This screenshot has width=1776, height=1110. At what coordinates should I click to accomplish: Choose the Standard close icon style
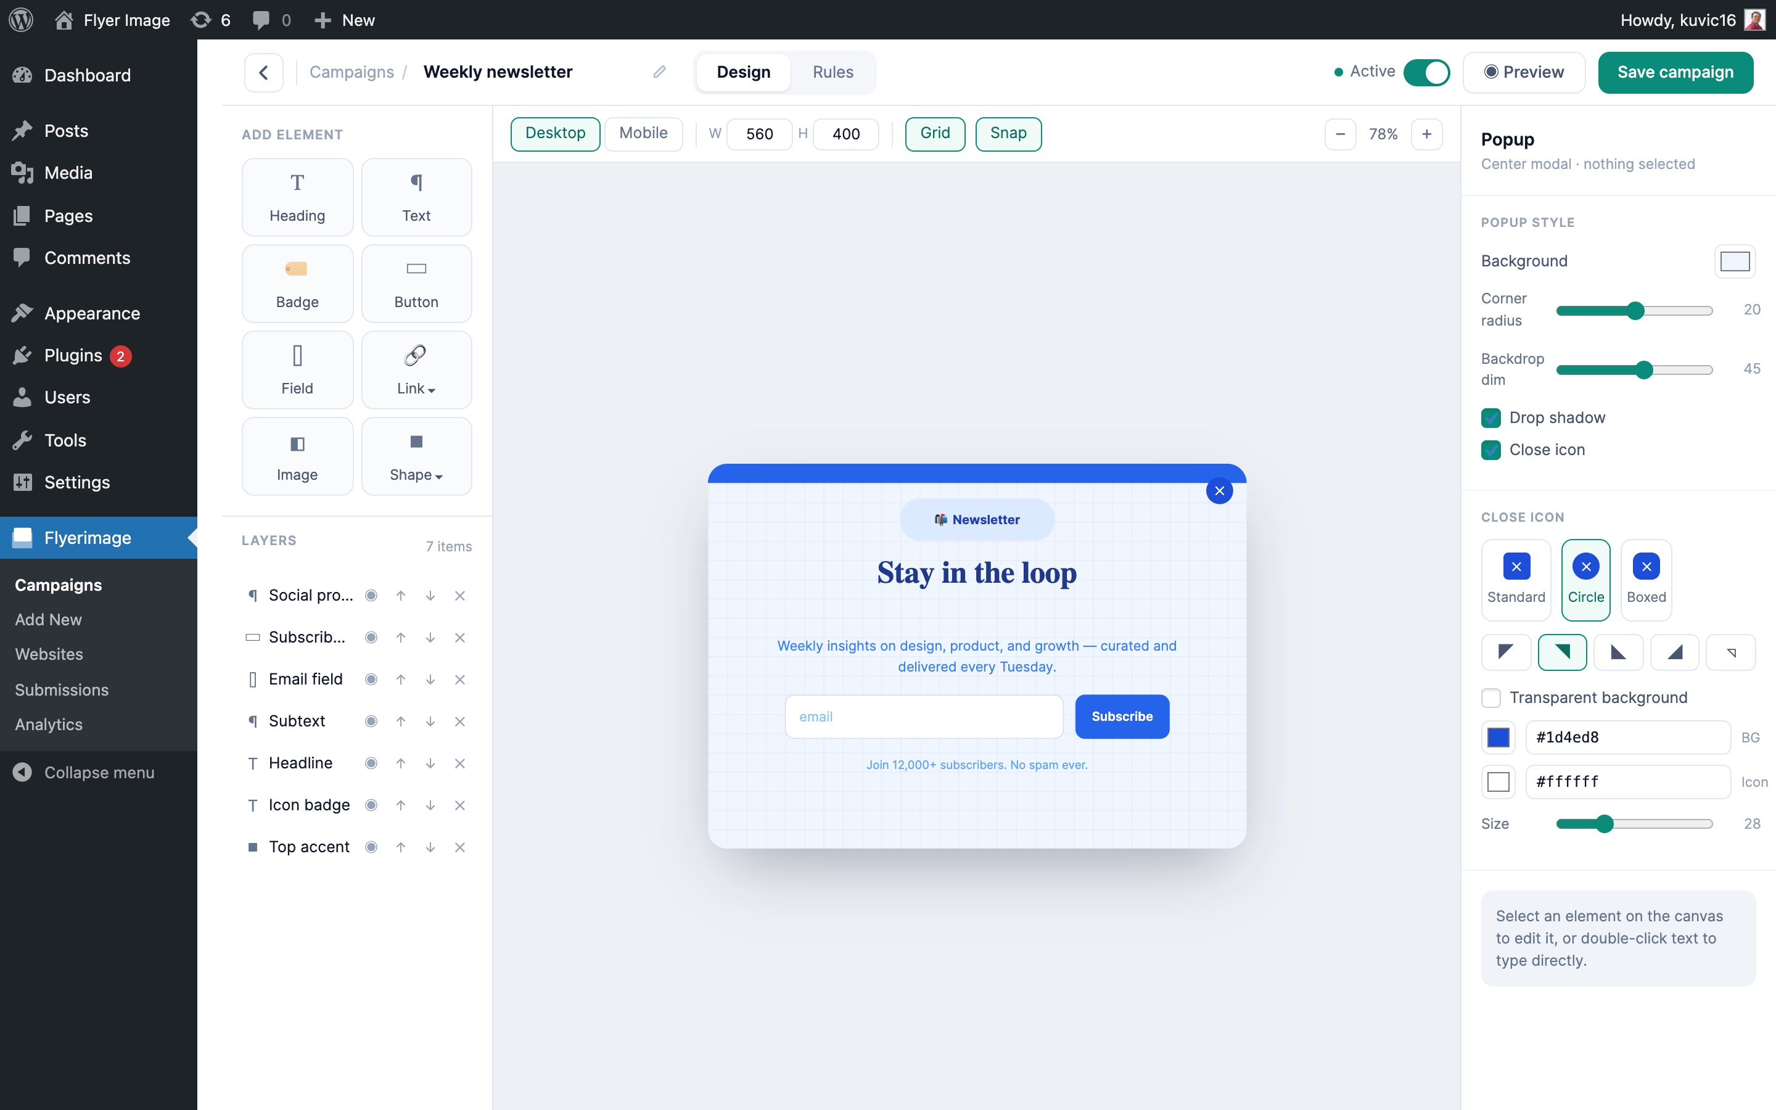(1516, 580)
